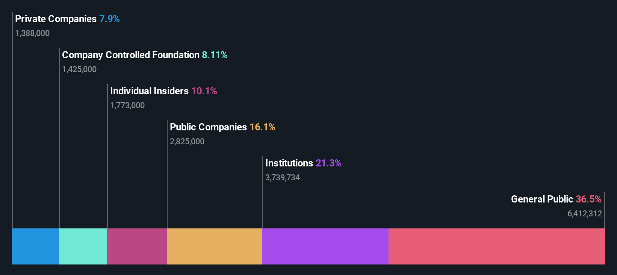Select the 36.5% percentage figure
The width and height of the screenshot is (617, 275).
click(x=588, y=199)
